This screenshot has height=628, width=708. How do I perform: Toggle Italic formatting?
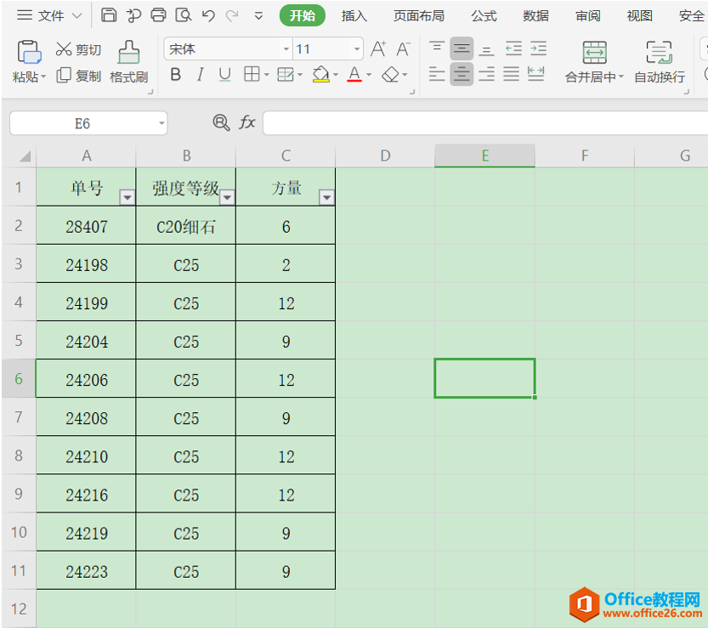(x=200, y=74)
